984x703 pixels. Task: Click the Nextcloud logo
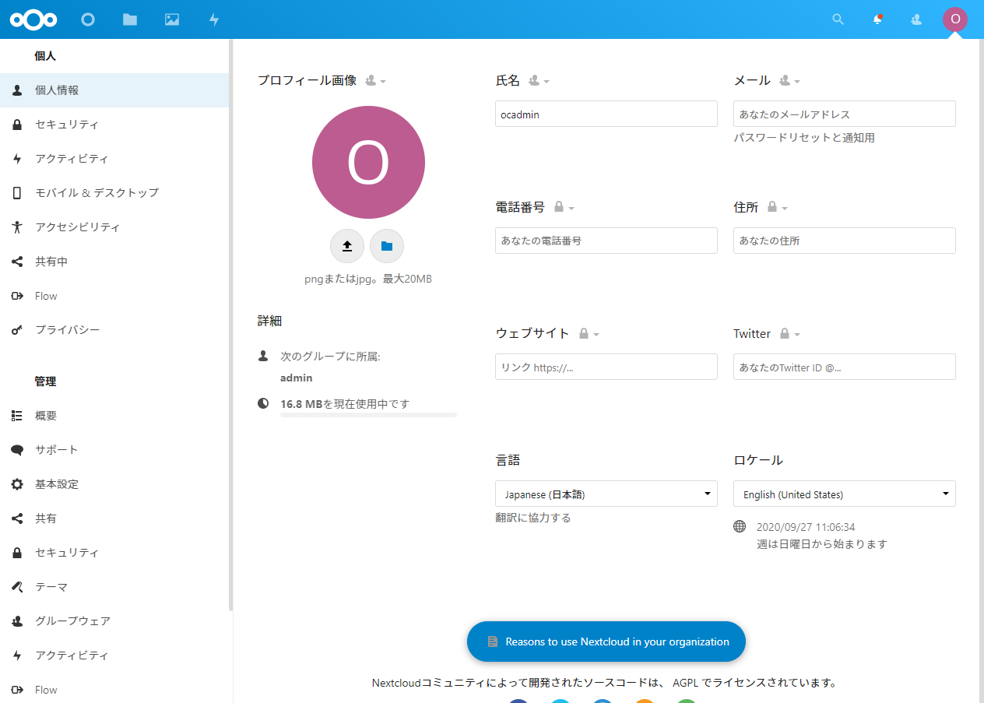pos(32,19)
